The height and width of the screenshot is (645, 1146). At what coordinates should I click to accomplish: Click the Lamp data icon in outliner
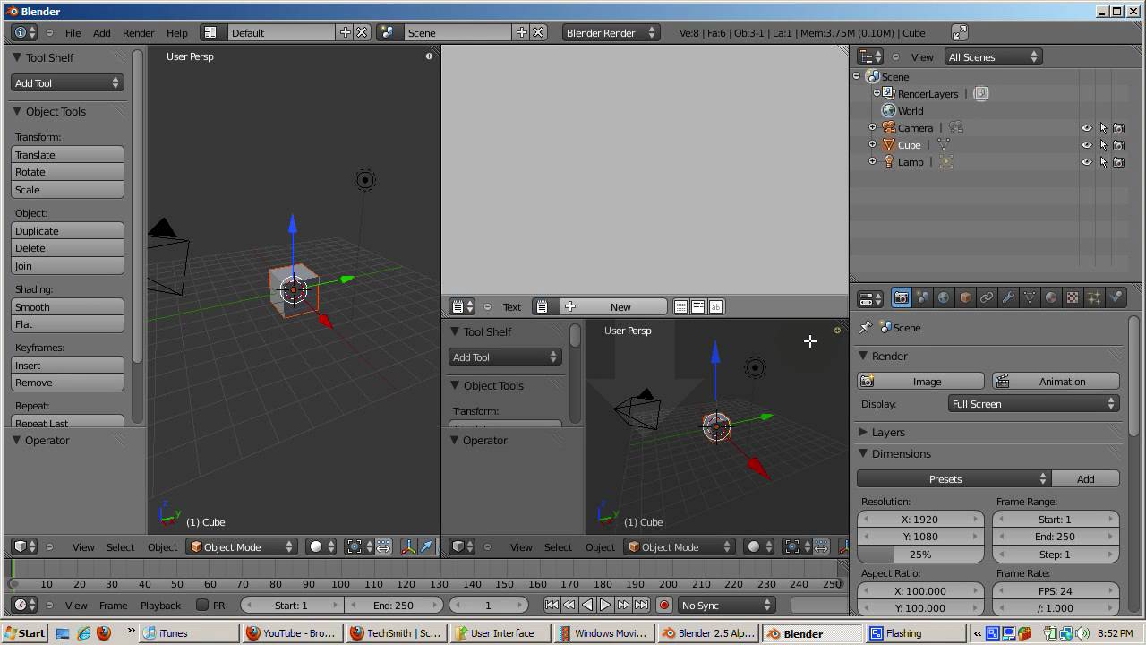(945, 162)
